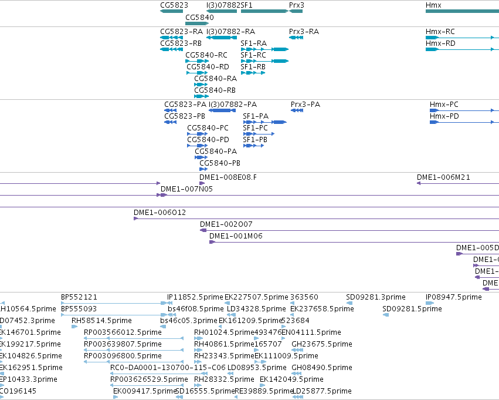Select clone DME1-001M06
The image size is (499, 400).
tap(236, 237)
